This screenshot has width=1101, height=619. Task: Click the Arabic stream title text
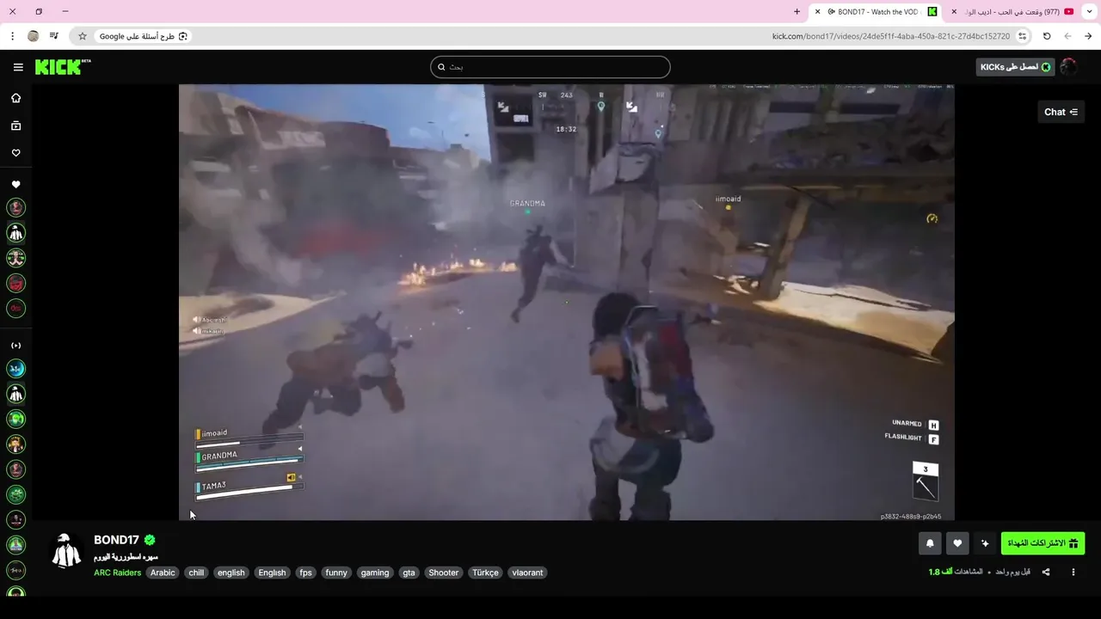tap(126, 557)
